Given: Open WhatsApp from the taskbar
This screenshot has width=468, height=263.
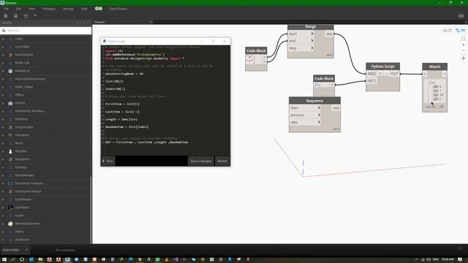Looking at the screenshot, I should (x=158, y=259).
